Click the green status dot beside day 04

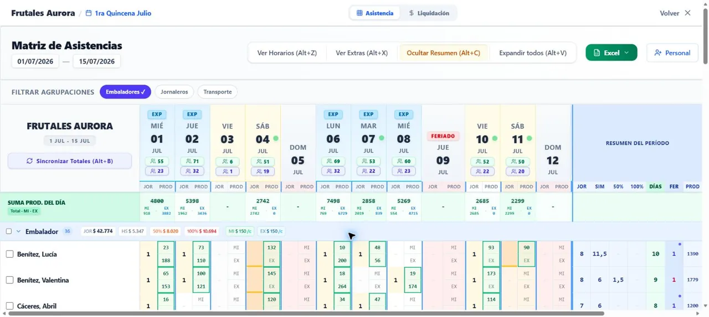(x=275, y=138)
